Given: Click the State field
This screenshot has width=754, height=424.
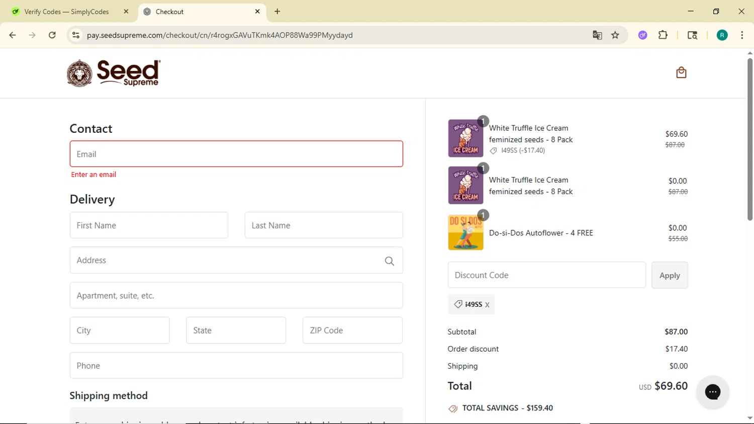Looking at the screenshot, I should pyautogui.click(x=236, y=330).
